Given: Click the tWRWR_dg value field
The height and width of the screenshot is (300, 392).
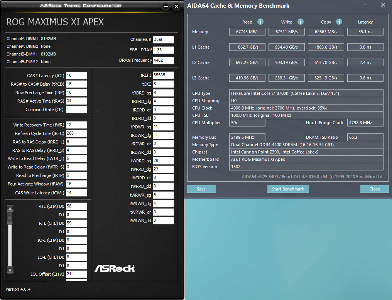Looking at the screenshot, I should 163,204.
